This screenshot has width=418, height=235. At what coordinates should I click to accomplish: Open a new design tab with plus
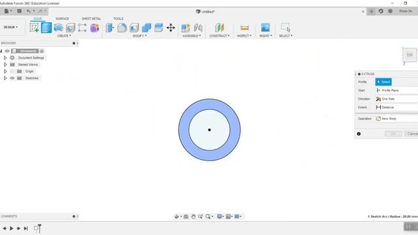pos(372,11)
